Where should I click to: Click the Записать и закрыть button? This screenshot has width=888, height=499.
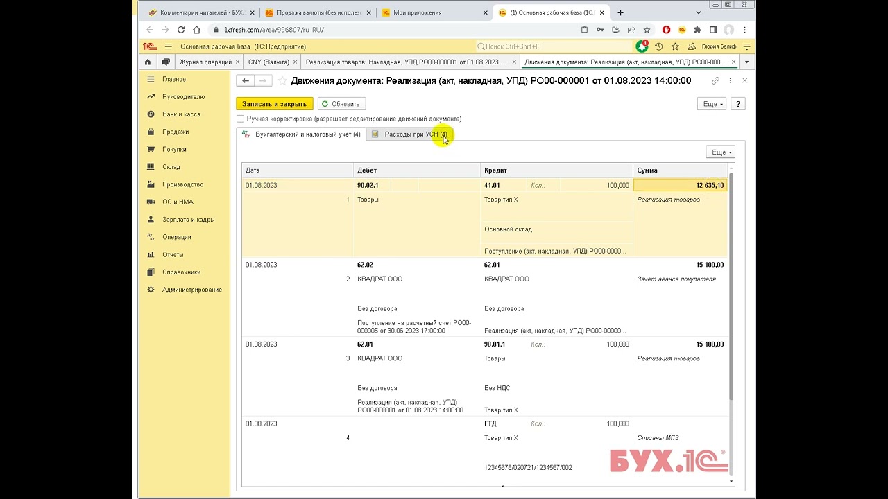tap(275, 104)
